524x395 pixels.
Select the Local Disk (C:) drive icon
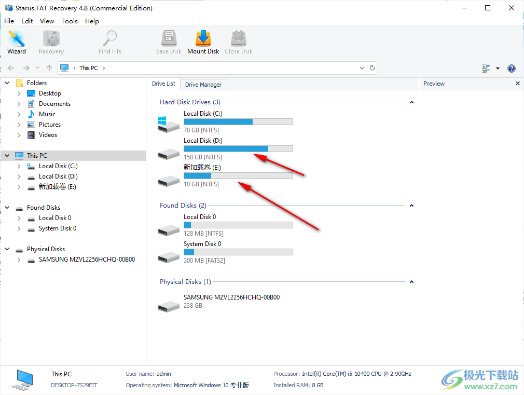[168, 123]
